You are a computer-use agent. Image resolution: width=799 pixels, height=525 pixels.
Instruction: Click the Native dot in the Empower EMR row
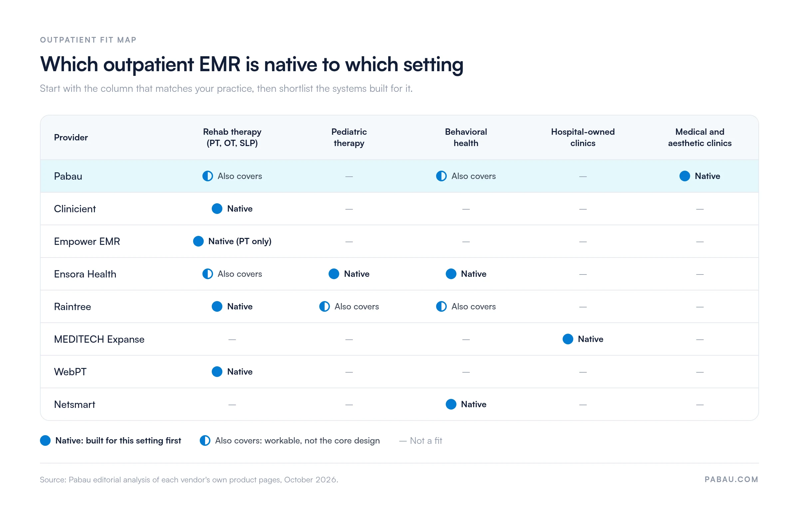click(198, 241)
